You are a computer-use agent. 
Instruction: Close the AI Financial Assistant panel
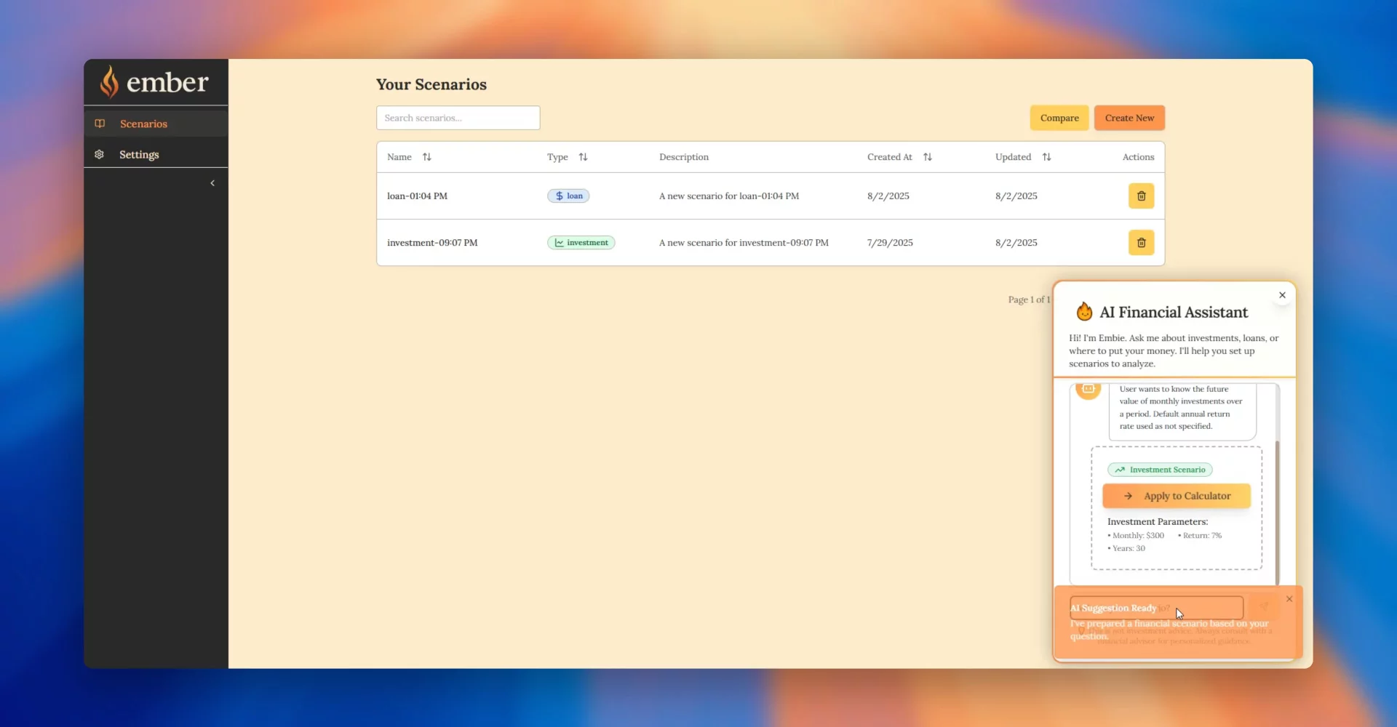(x=1282, y=295)
